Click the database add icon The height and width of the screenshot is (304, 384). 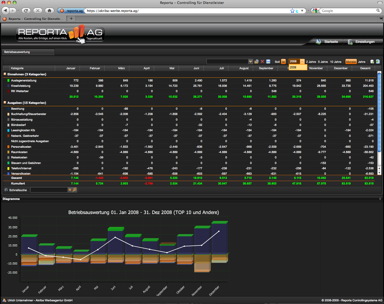[x=372, y=62]
